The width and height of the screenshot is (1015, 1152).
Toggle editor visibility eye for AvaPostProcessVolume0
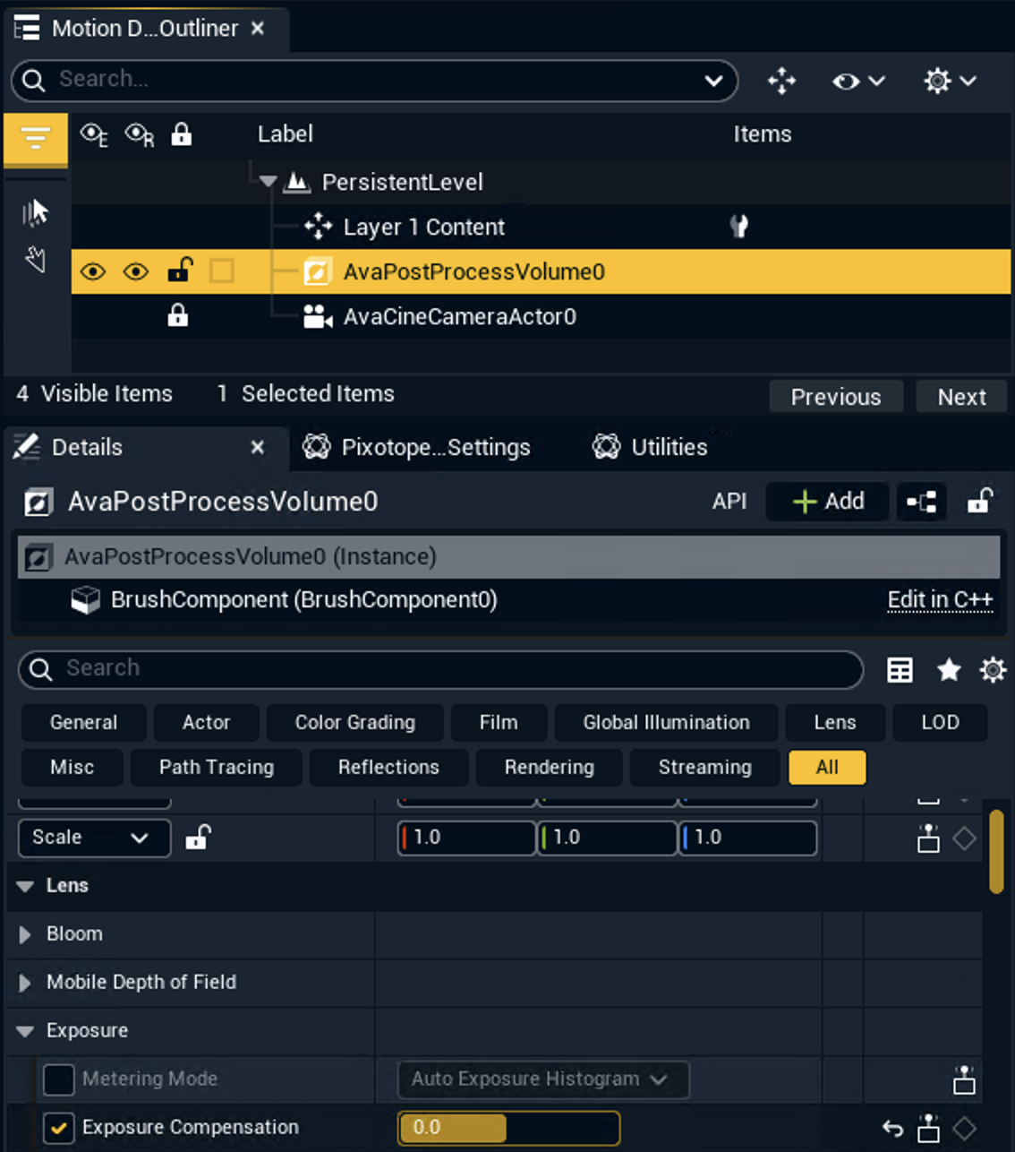click(x=93, y=271)
